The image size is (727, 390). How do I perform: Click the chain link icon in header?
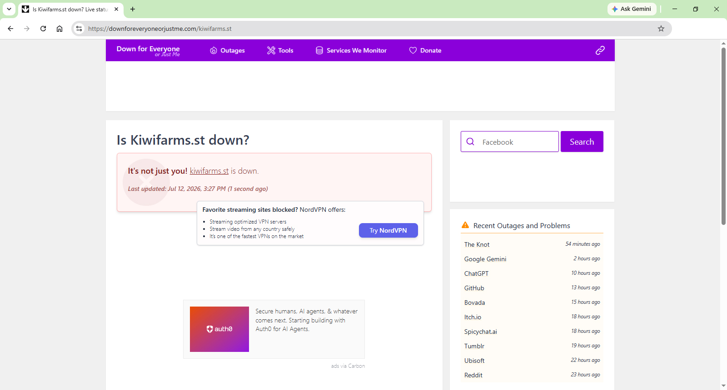[600, 50]
